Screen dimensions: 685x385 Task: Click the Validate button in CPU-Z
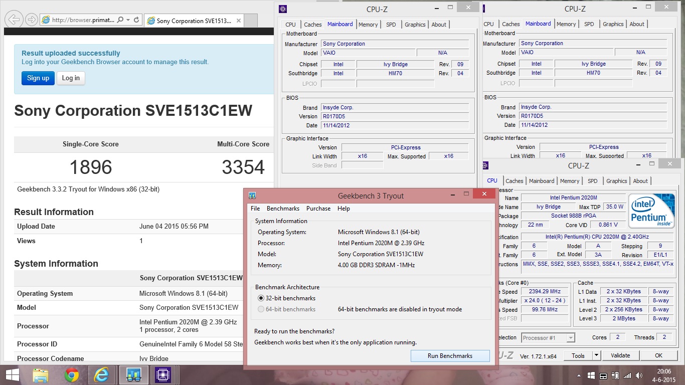click(x=620, y=355)
